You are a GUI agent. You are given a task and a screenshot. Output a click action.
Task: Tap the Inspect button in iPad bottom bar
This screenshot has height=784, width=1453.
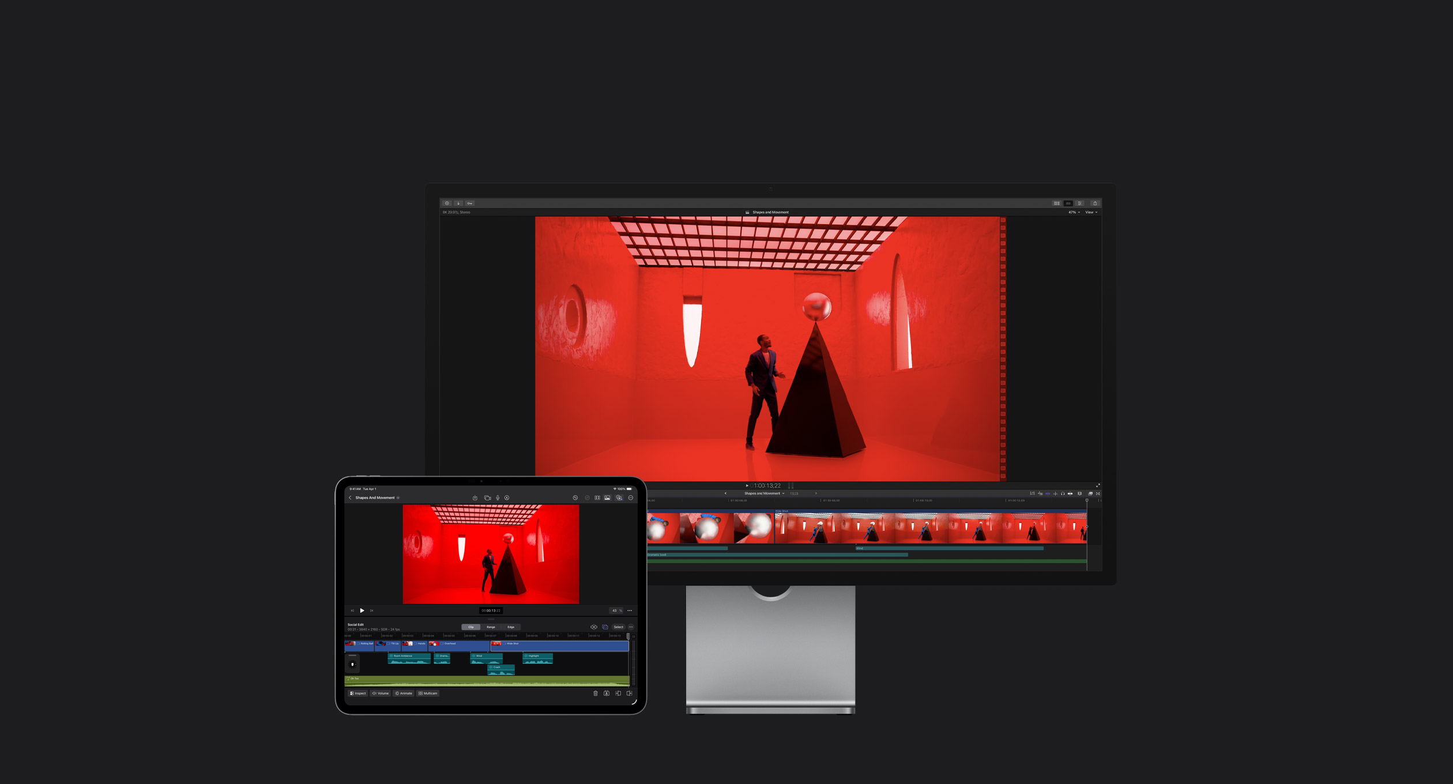358,693
